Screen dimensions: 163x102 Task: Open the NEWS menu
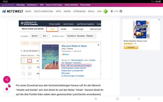coord(28,11)
